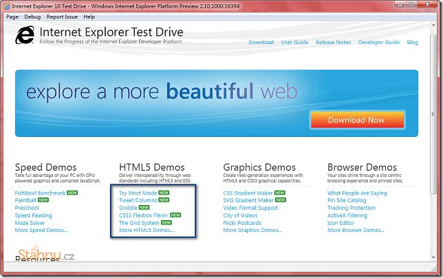Click the scrollbar down arrow
The width and height of the screenshot is (443, 278).
[433, 257]
